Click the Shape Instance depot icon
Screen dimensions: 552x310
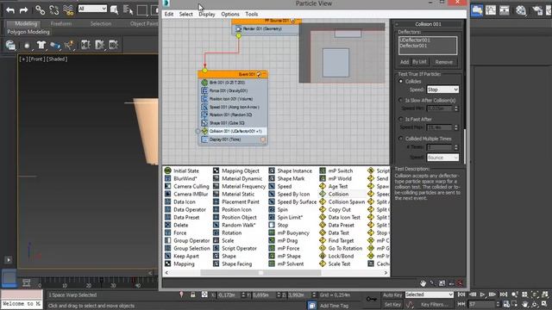[x=272, y=170]
